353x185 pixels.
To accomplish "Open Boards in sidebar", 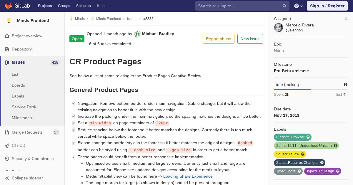I will tap(18, 85).
